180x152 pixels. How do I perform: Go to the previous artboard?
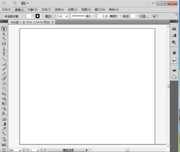click(28, 150)
